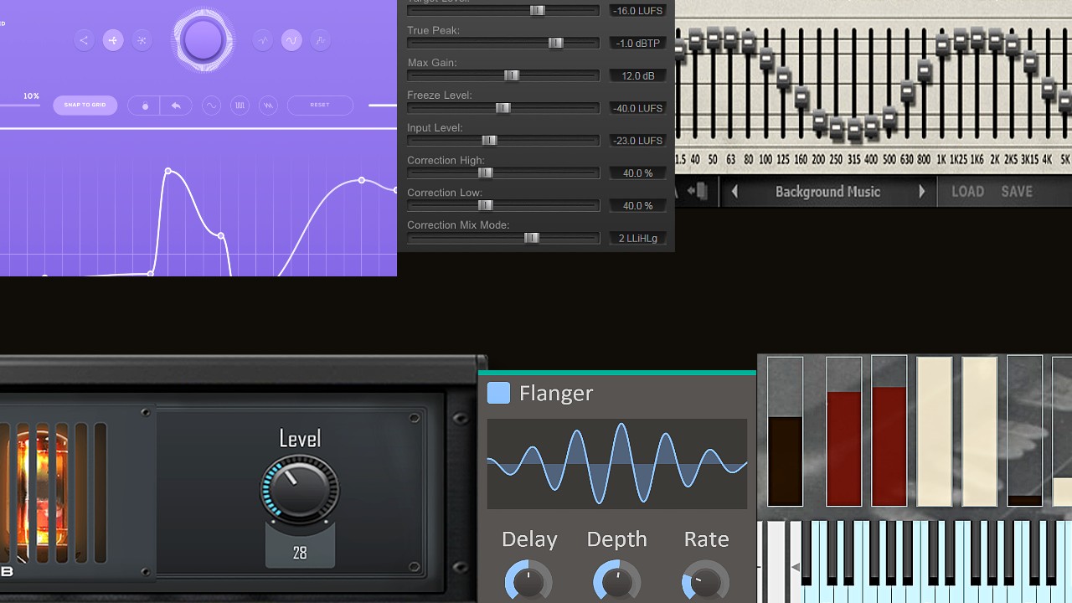Viewport: 1072px width, 603px height.
Task: Click the Level value display showing 28
Action: tap(300, 553)
